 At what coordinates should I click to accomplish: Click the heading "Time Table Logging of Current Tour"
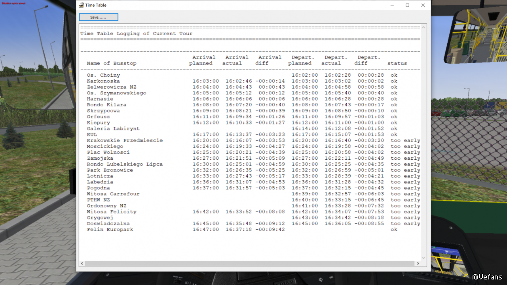point(137,34)
